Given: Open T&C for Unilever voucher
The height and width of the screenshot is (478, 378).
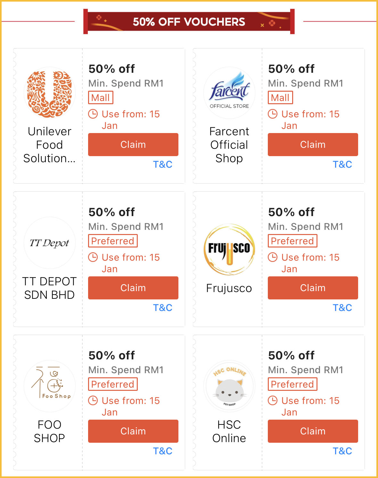Looking at the screenshot, I should pyautogui.click(x=163, y=164).
